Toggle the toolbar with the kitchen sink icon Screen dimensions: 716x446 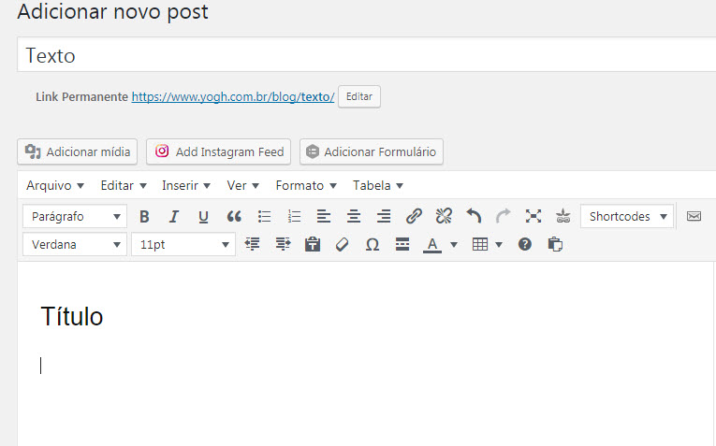coord(563,216)
